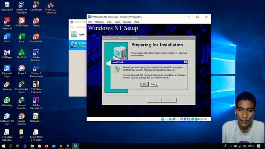The height and width of the screenshot is (149, 265).
Task: Open GOM Player desktop icon
Action: click(22, 22)
